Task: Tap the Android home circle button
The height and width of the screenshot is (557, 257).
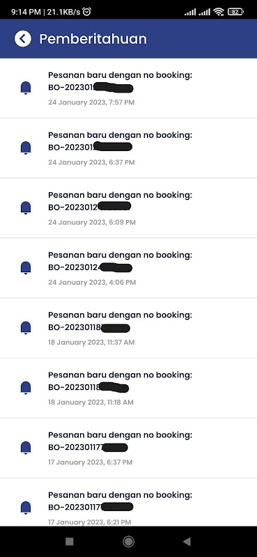Action: 128,542
